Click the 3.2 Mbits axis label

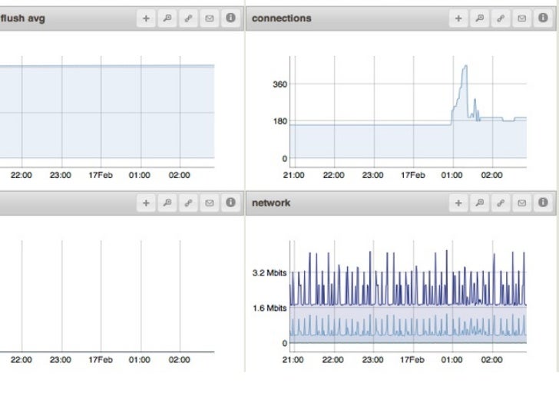pos(270,273)
